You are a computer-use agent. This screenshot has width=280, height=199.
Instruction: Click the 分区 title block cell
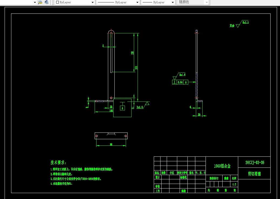172,173
